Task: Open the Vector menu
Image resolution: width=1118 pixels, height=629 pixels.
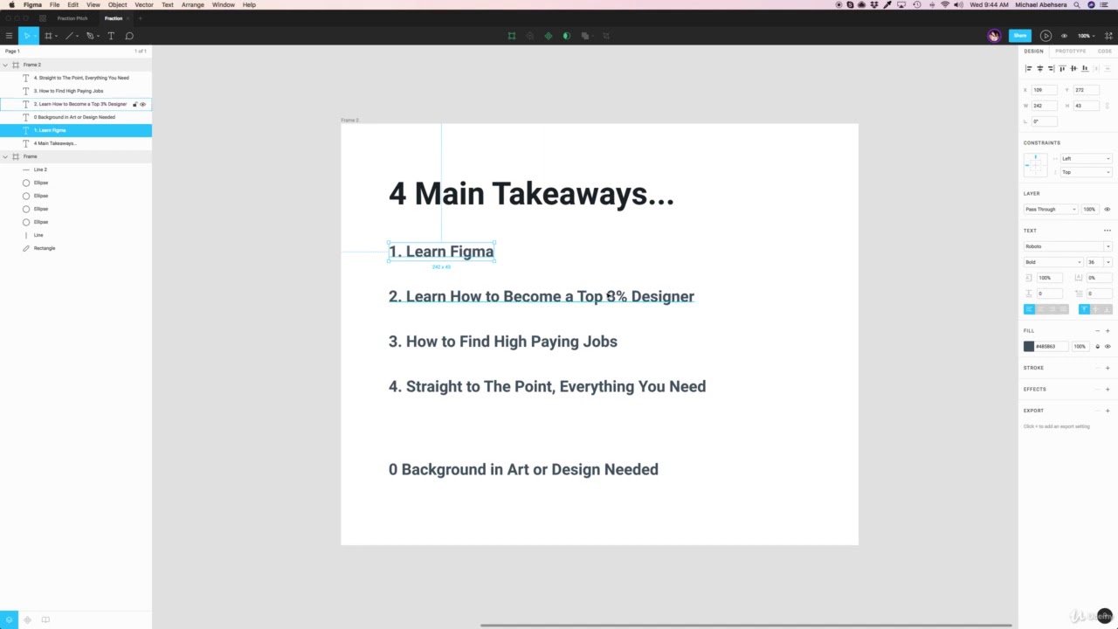Action: [x=144, y=4]
